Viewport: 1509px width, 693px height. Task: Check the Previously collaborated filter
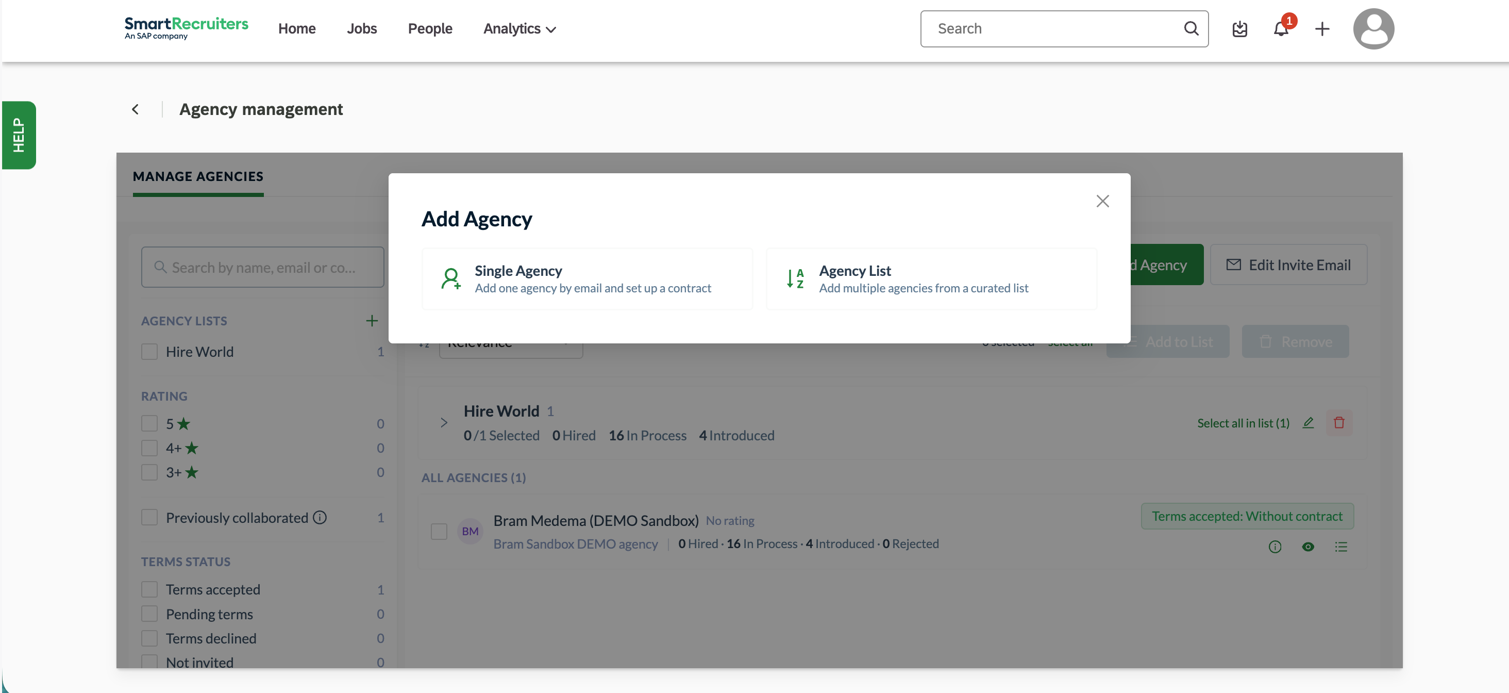149,517
